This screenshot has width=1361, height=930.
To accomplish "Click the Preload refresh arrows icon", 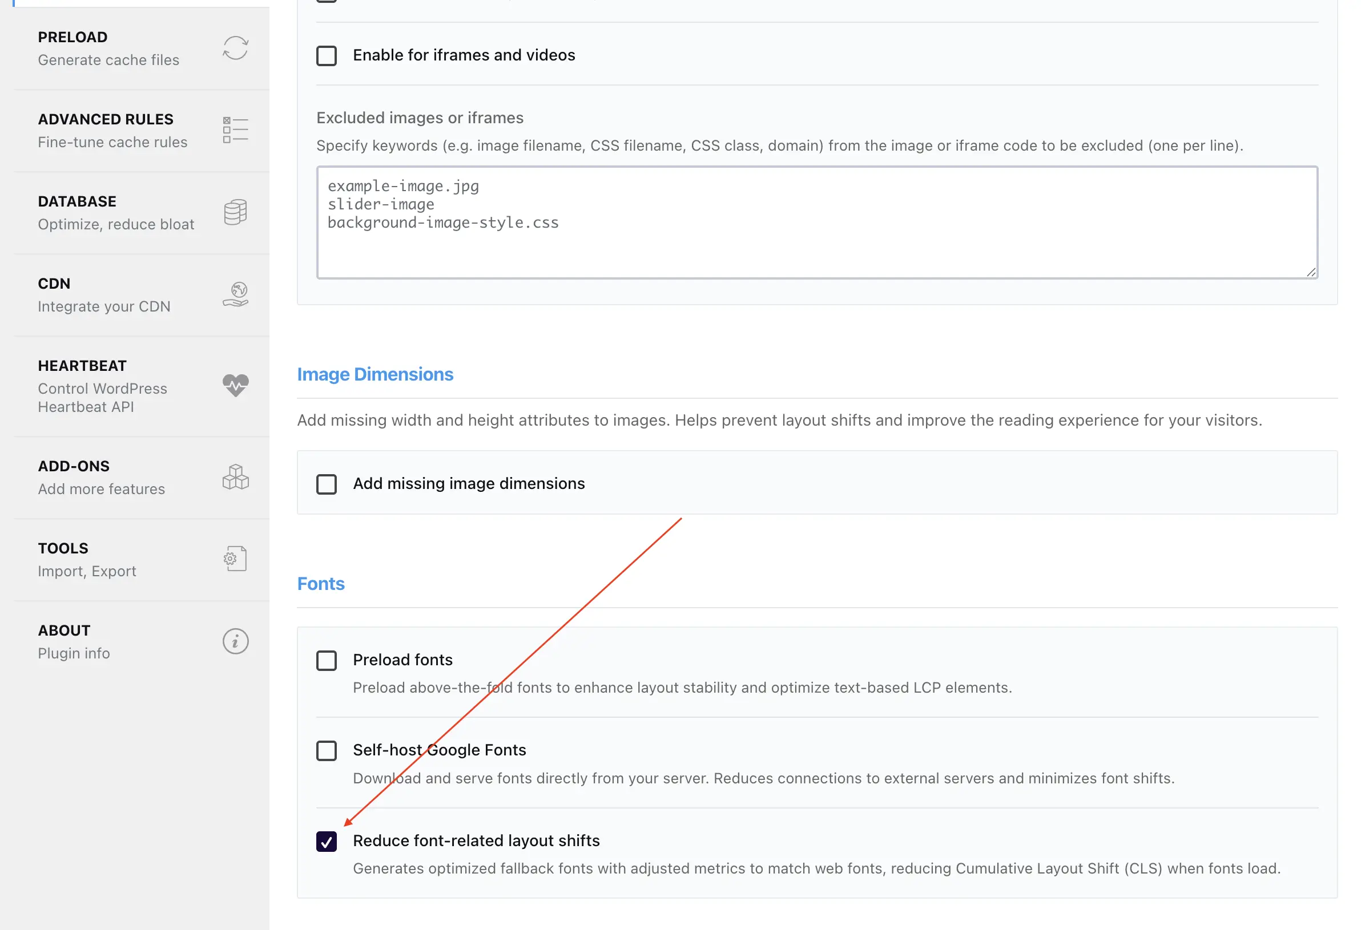I will (x=235, y=48).
